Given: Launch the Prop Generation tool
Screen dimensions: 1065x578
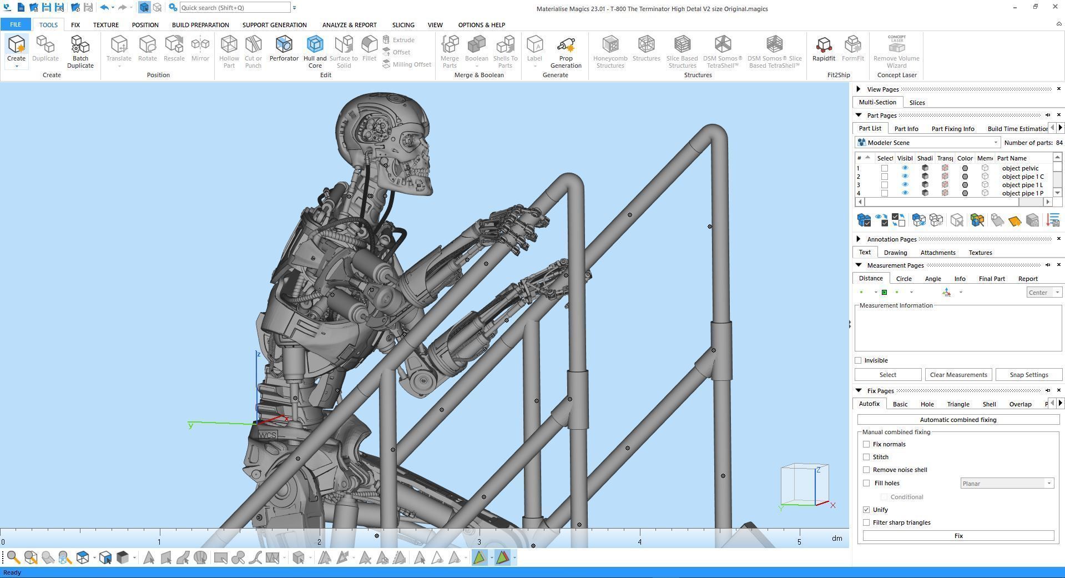Looking at the screenshot, I should pyautogui.click(x=566, y=52).
